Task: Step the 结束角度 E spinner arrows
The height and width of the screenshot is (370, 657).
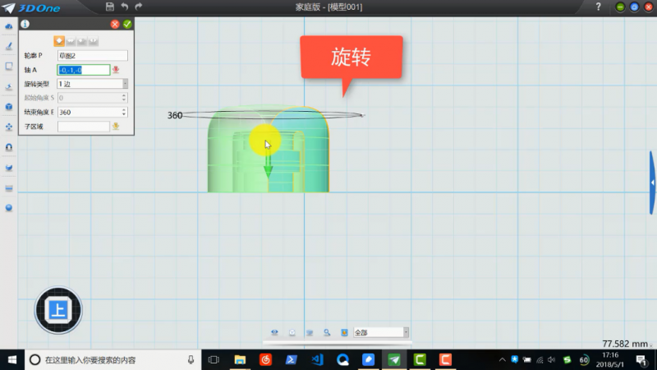Action: click(x=124, y=112)
